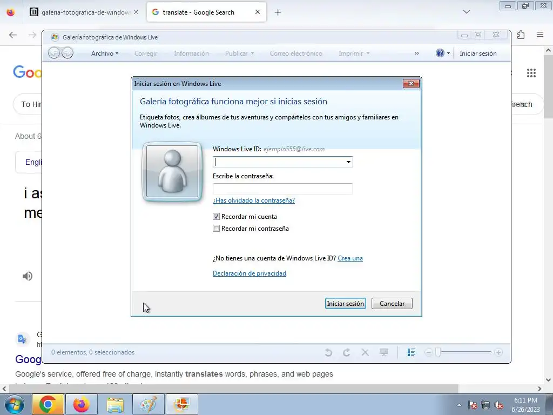Open Paint from the taskbar
The image size is (553, 415).
(149, 404)
